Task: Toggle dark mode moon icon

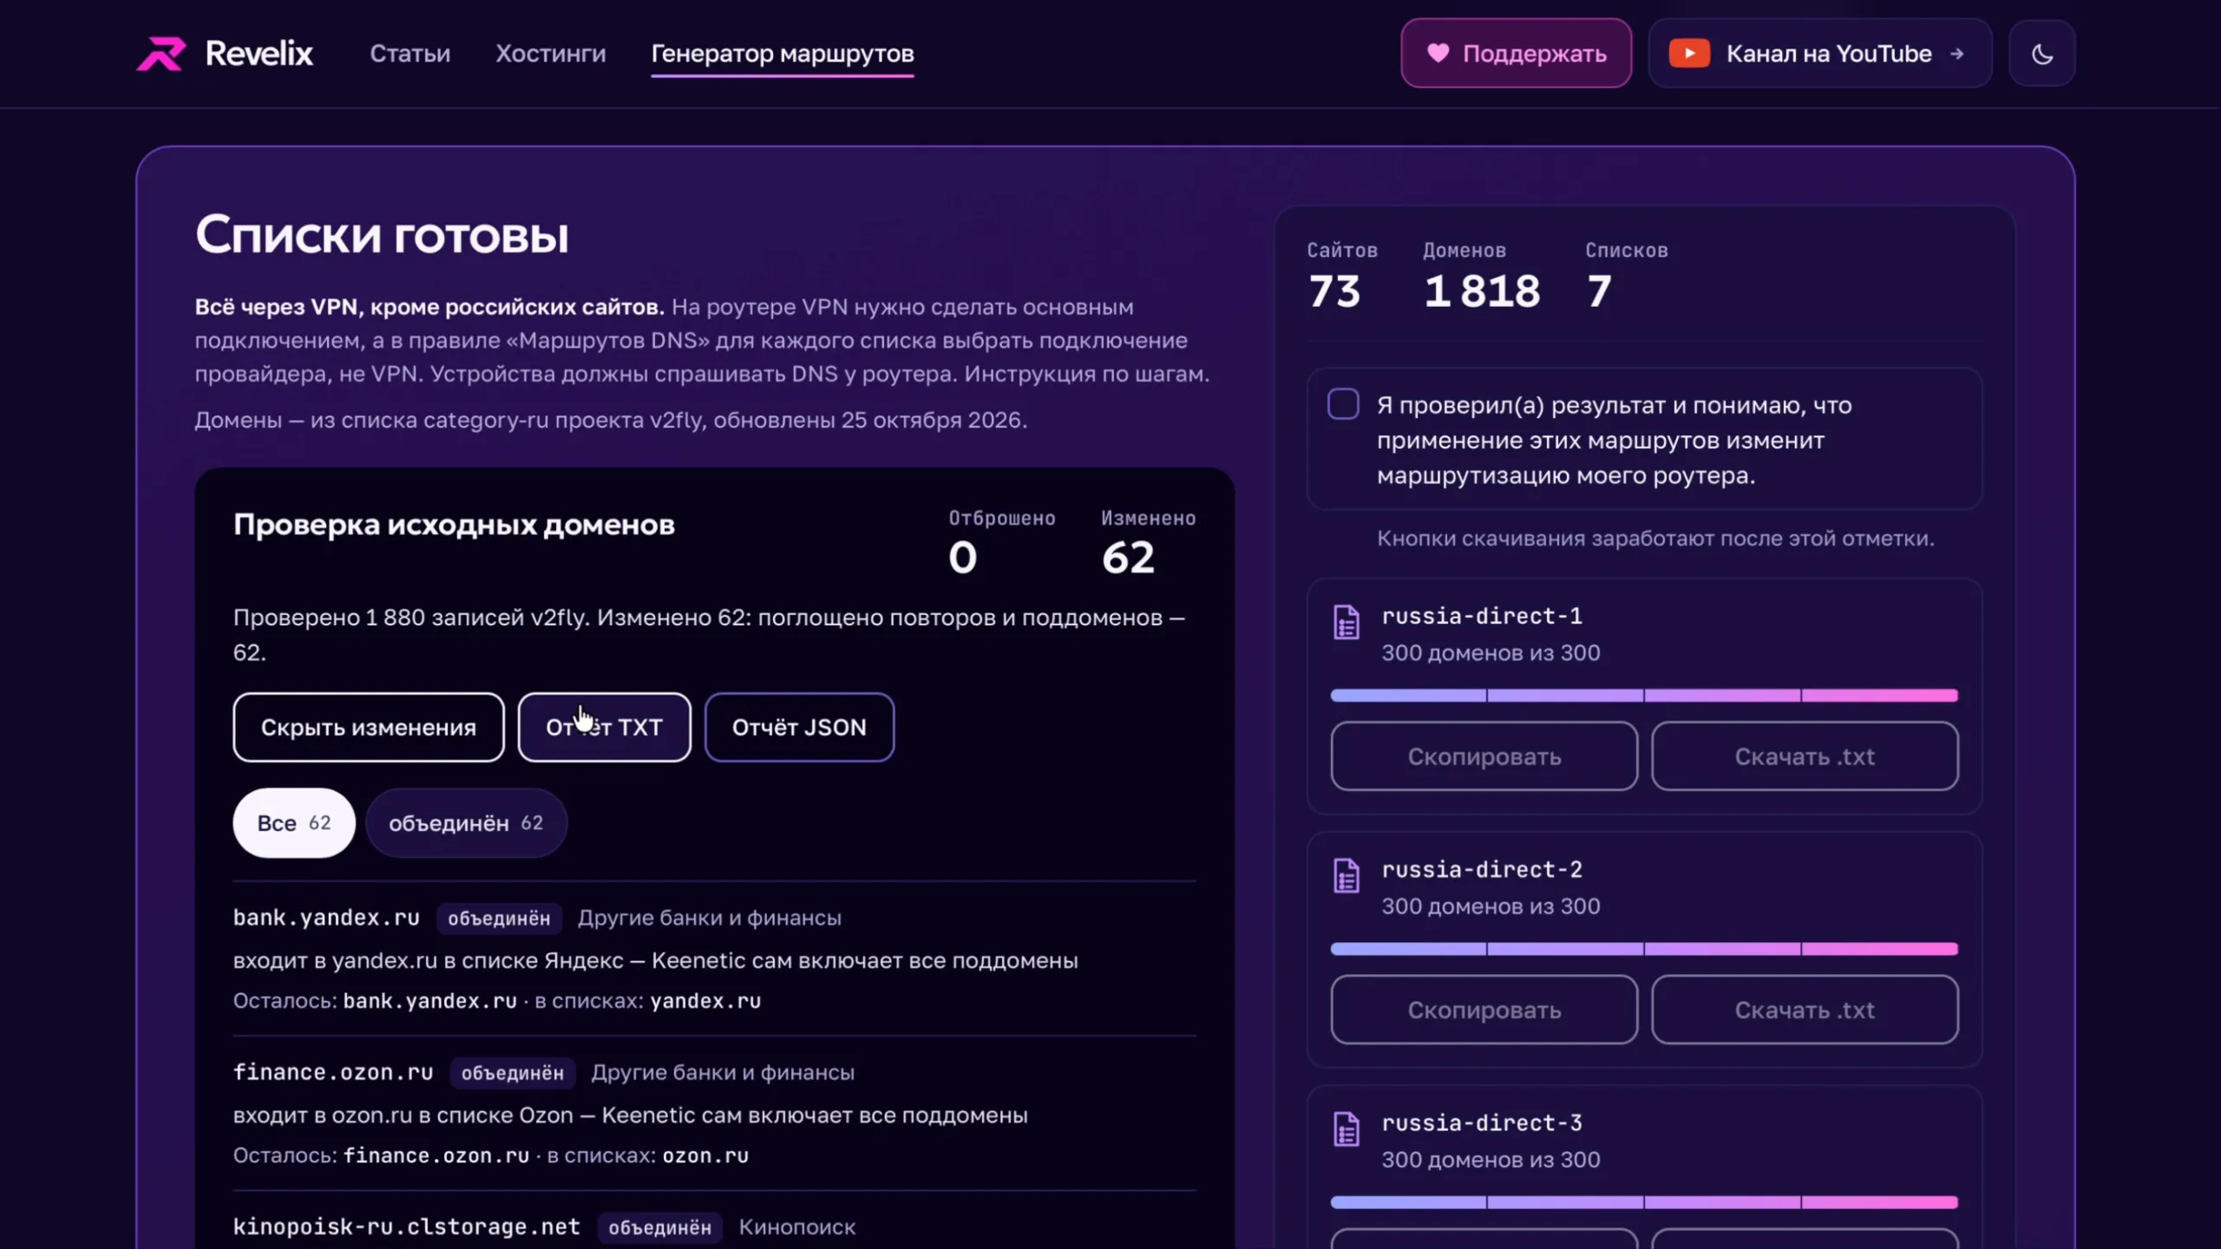Action: 2042,54
